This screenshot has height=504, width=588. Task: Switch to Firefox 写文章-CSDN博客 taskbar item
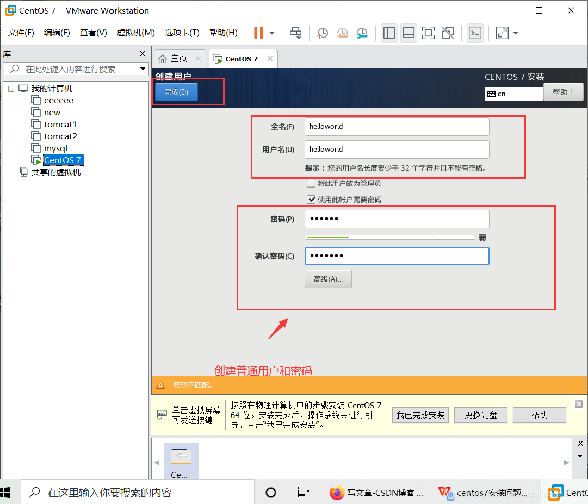point(376,493)
